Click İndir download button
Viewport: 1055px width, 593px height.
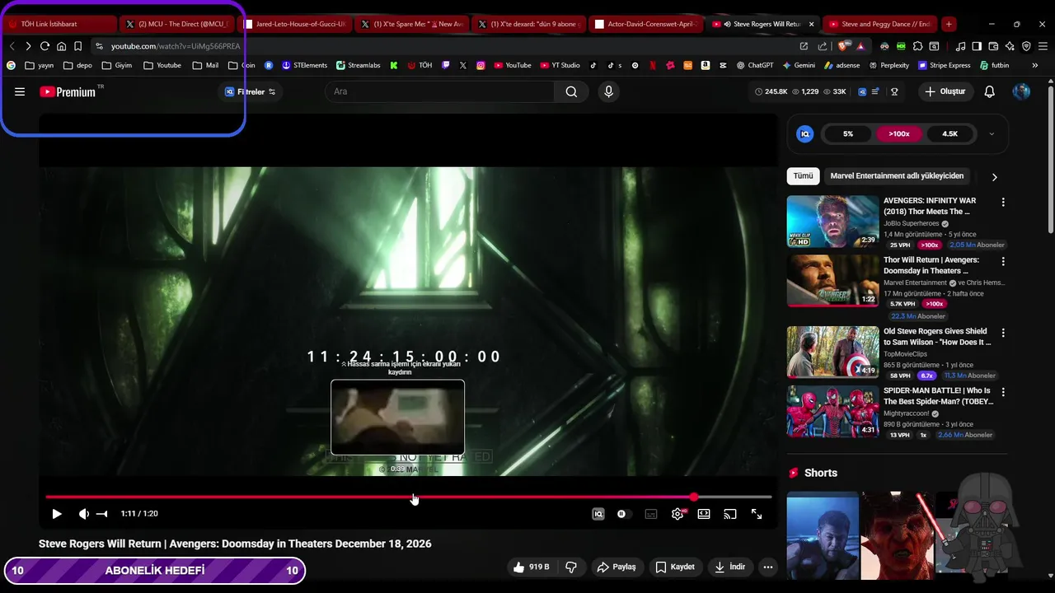(730, 567)
